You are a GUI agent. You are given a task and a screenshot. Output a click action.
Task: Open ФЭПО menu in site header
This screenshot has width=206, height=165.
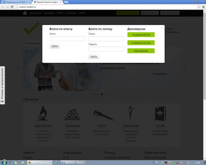[60, 13]
